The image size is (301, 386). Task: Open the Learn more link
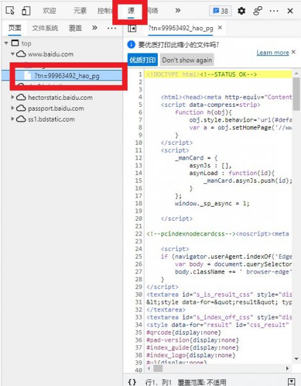click(273, 53)
